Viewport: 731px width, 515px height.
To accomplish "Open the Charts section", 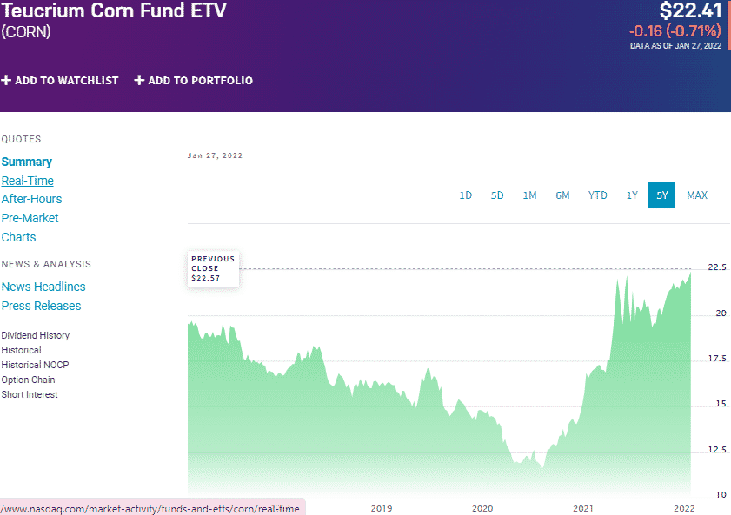I will pos(18,237).
